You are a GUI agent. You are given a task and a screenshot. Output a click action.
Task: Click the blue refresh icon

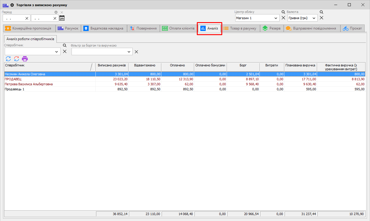tap(8, 58)
